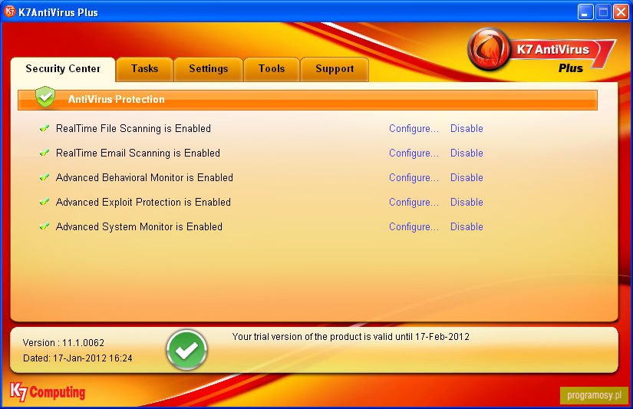Screen dimensions: 633x409
Task: Open the Settings tab
Action: click(208, 69)
